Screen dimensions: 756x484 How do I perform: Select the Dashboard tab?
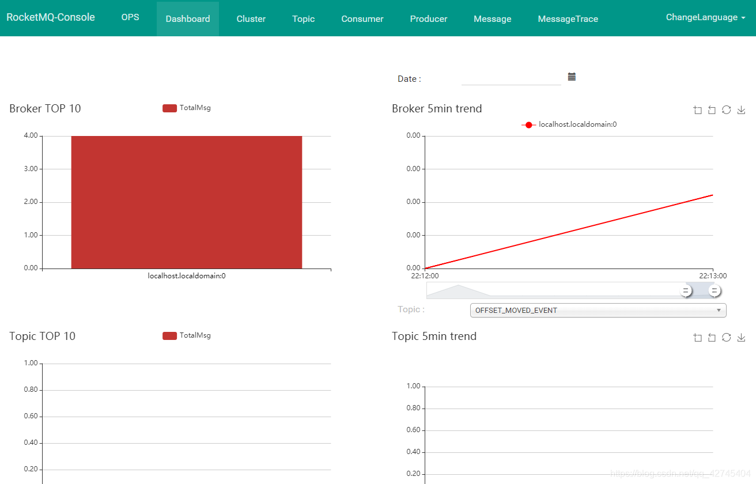[x=188, y=18]
